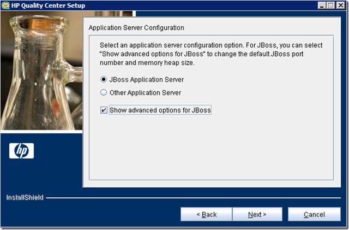Go Back to previous step
Screen dimensions: 349x230
pos(206,214)
